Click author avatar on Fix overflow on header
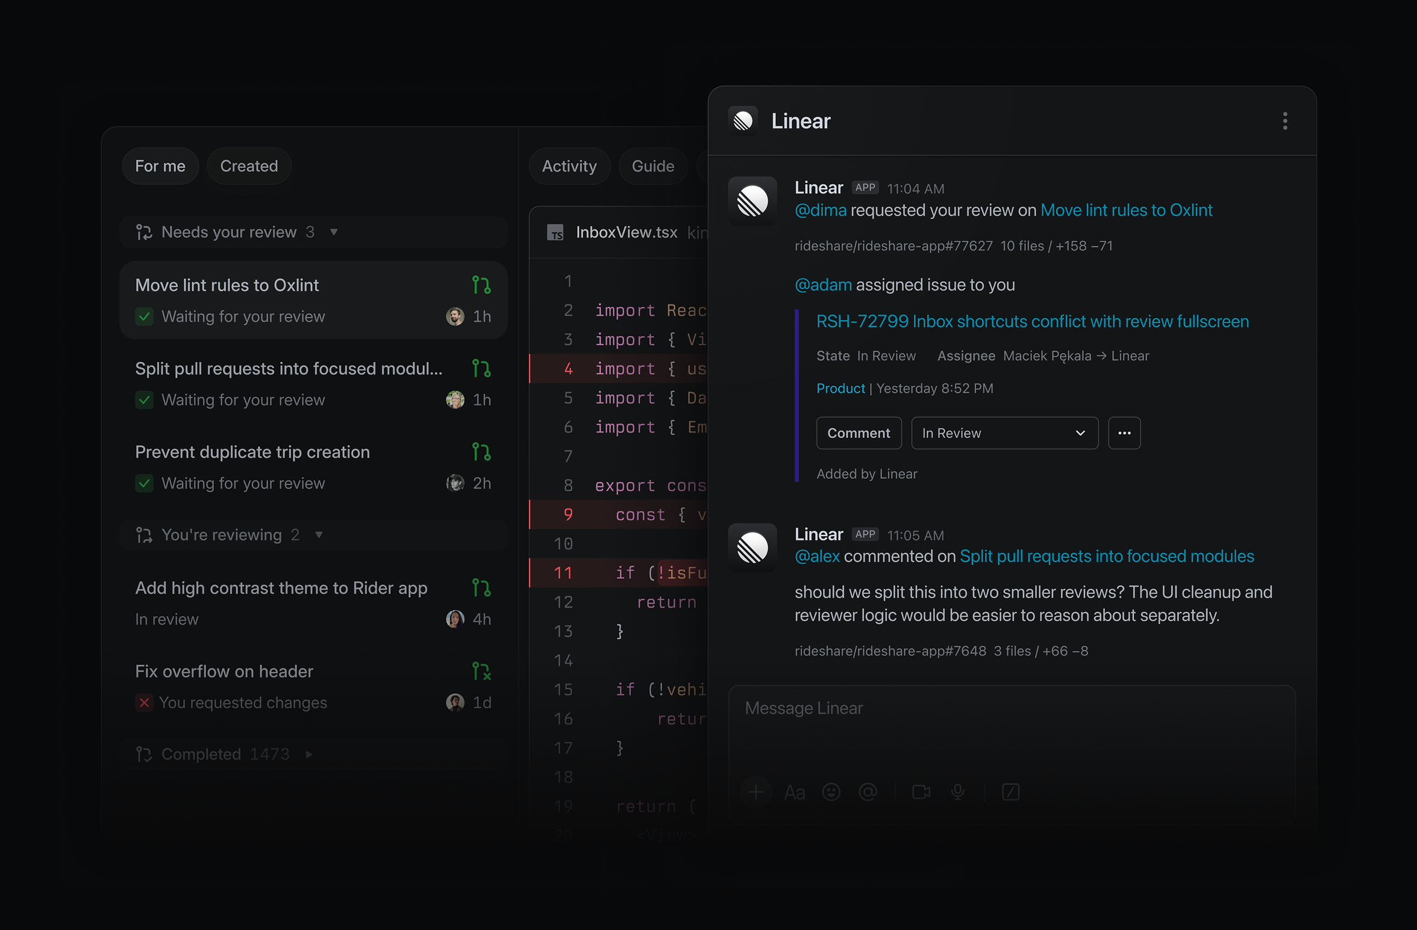Image resolution: width=1417 pixels, height=930 pixels. pos(455,702)
